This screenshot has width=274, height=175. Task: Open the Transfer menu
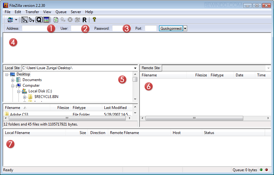coord(32,12)
